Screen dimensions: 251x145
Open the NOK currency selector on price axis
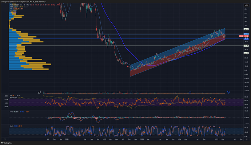tap(246, 5)
